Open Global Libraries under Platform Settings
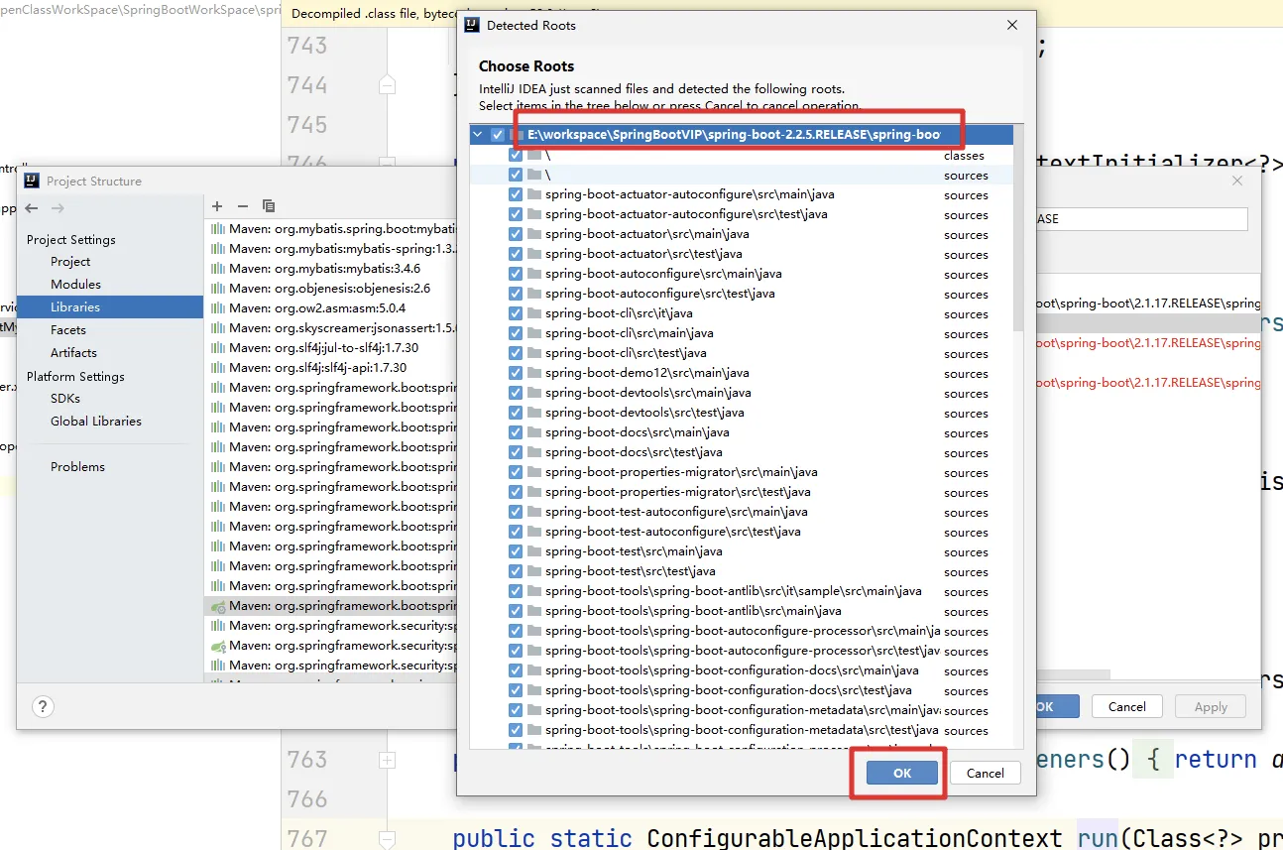This screenshot has height=850, width=1283. (96, 422)
